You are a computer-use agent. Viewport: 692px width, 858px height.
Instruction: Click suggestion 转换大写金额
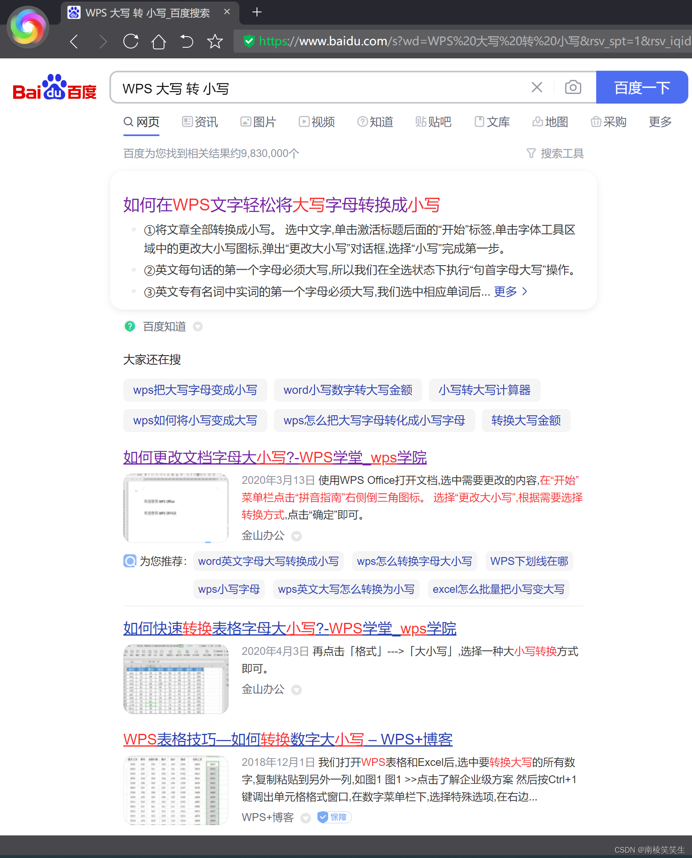pos(526,420)
